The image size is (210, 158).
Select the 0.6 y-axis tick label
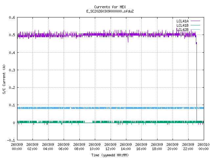[11, 17]
